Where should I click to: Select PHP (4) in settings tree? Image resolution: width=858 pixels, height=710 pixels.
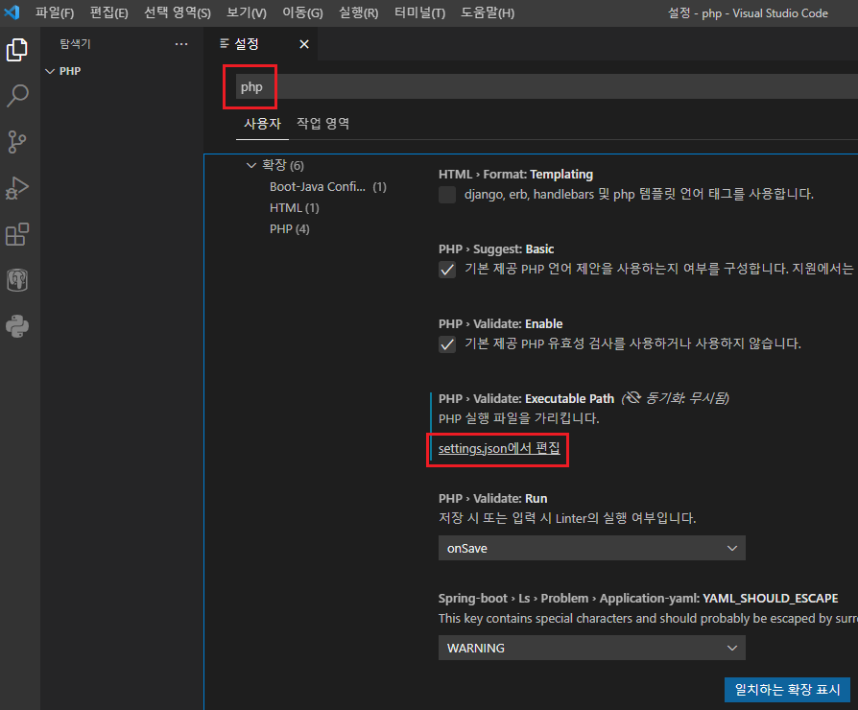[x=290, y=229]
